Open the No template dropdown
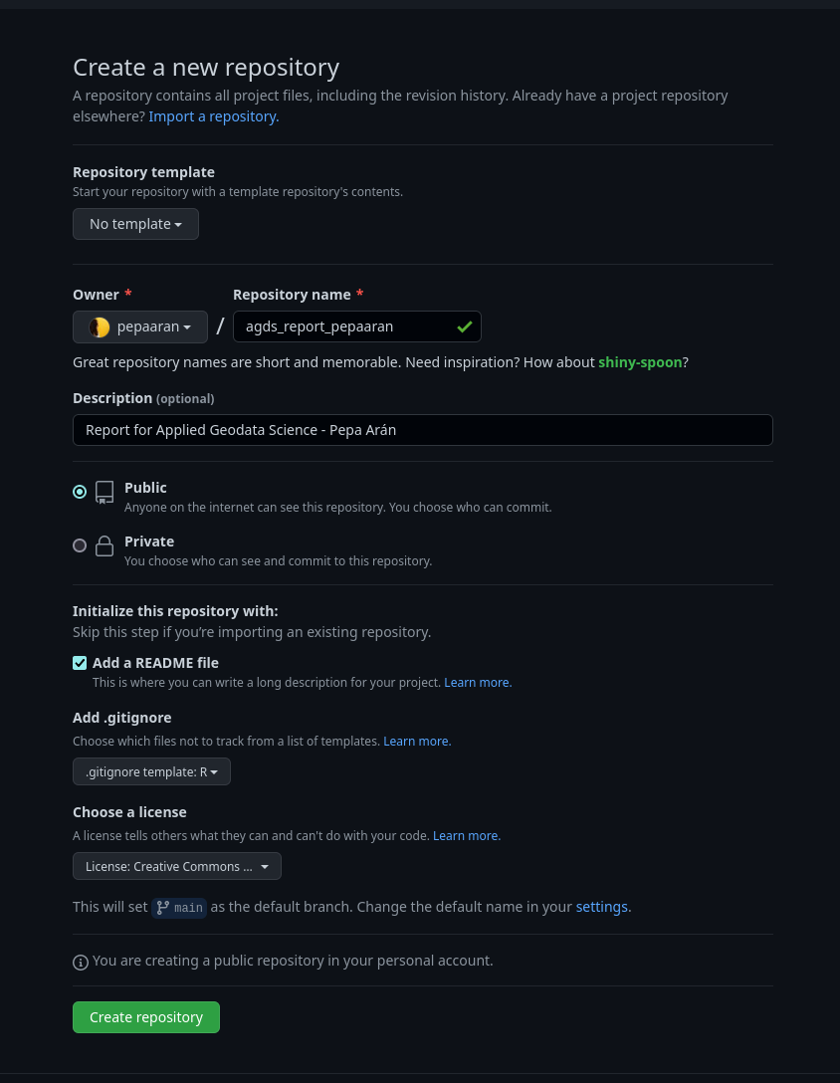Image resolution: width=840 pixels, height=1083 pixels. (x=135, y=223)
